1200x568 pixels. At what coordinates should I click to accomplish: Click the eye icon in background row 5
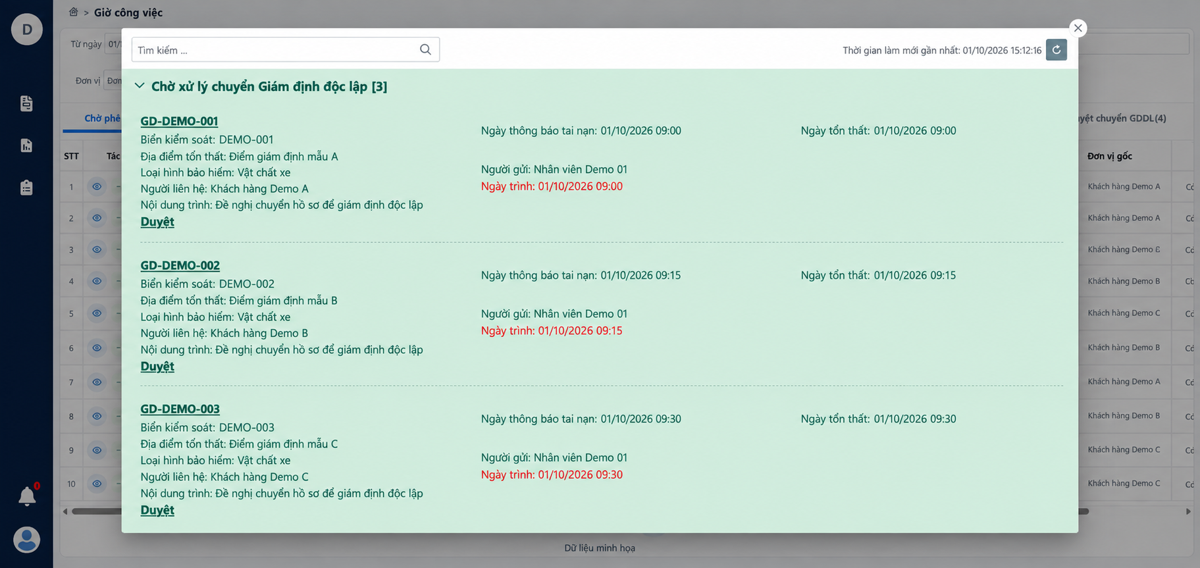tap(97, 313)
